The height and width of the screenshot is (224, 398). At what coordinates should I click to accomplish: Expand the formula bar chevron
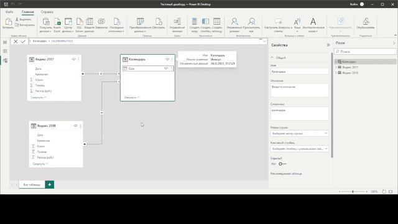tap(264, 41)
